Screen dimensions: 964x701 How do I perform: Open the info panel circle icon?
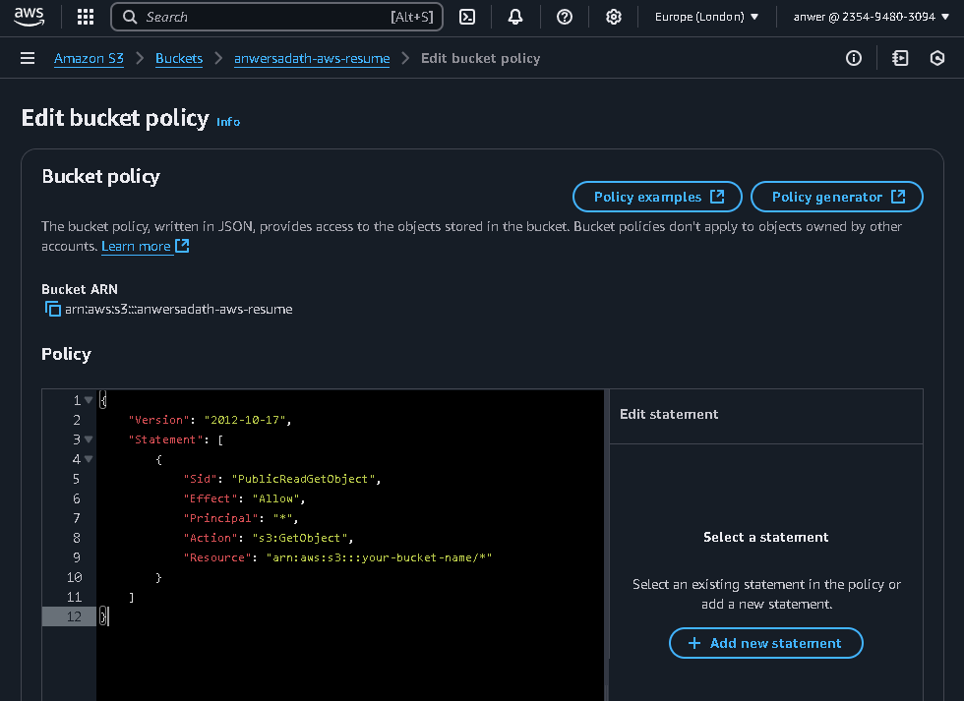pyautogui.click(x=854, y=58)
